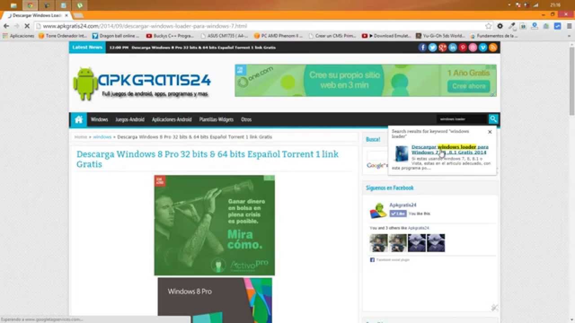The height and width of the screenshot is (323, 575).
Task: Focus the site search box
Action: [x=462, y=119]
